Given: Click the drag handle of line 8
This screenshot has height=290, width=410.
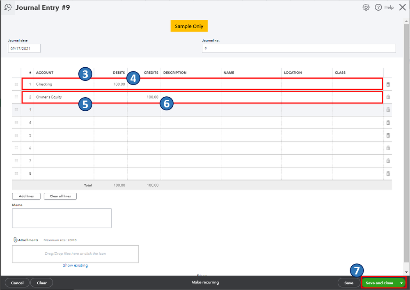Looking at the screenshot, I should pos(16,173).
